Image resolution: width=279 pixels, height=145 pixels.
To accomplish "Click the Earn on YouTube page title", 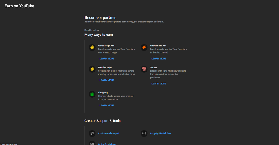I will (19, 6).
